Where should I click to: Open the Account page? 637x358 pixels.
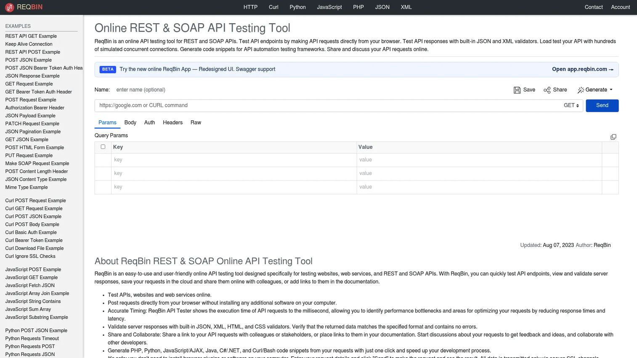pyautogui.click(x=621, y=7)
